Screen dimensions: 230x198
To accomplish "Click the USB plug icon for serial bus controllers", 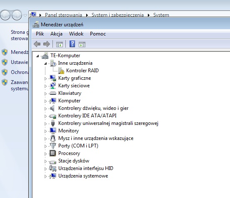I will point(53,123).
